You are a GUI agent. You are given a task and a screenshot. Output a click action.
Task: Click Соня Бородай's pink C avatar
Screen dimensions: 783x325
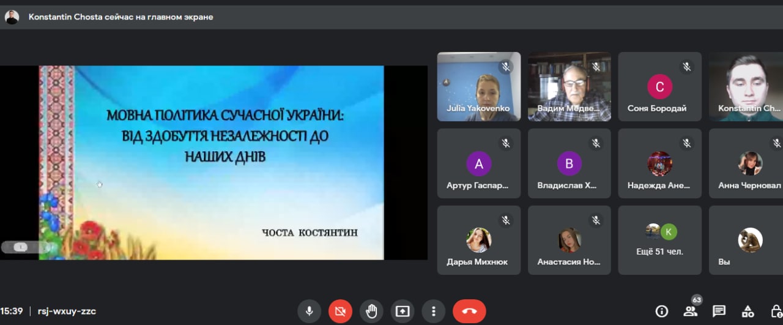click(x=660, y=86)
